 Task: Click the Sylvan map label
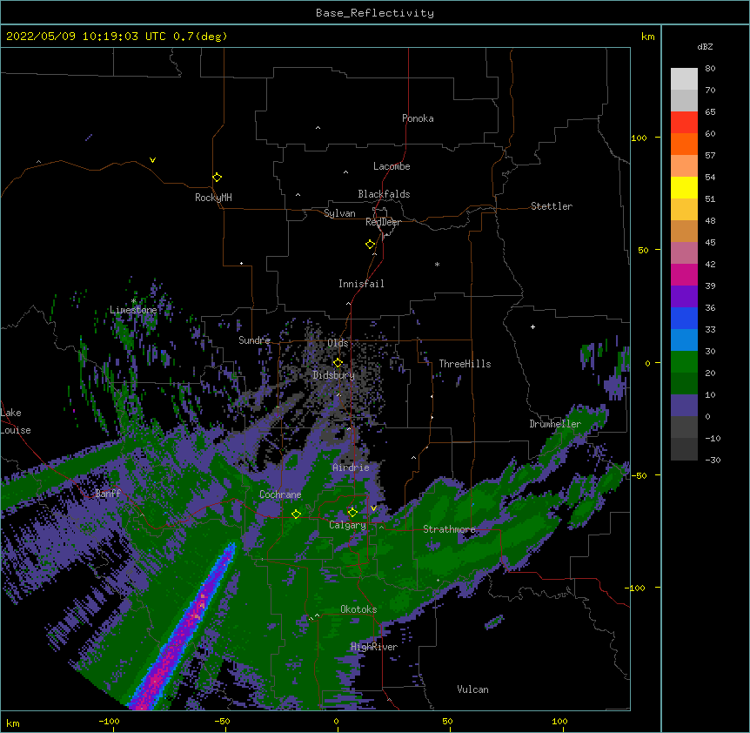coord(339,213)
